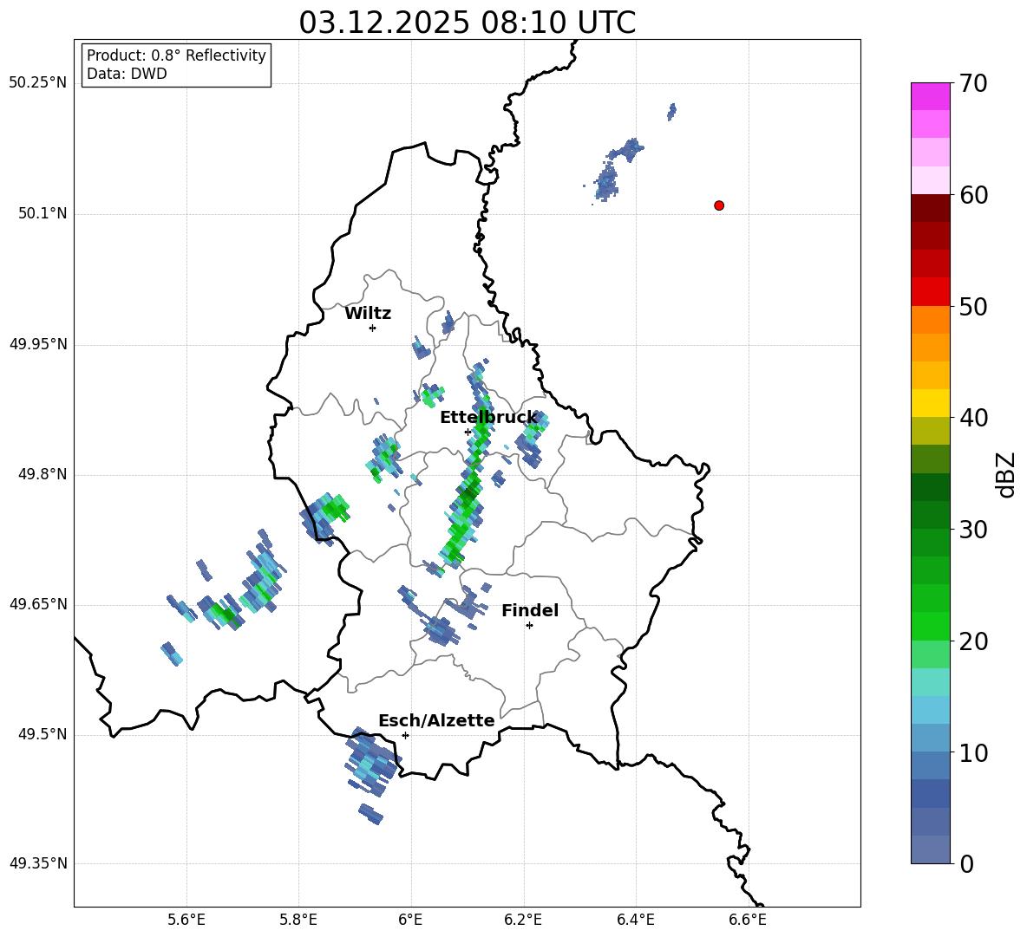Image resolution: width=1027 pixels, height=937 pixels.
Task: Click the 6°E longitude label
Action: (410, 920)
